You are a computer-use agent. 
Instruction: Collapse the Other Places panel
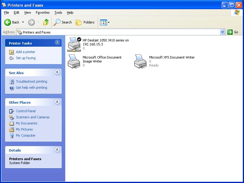[x=57, y=102]
